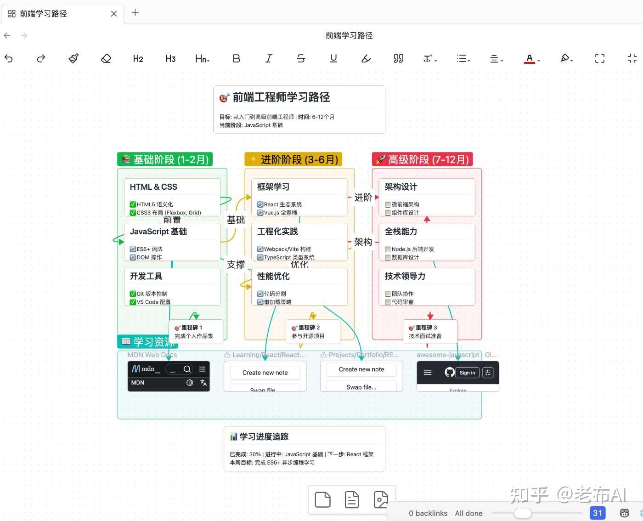This screenshot has width=643, height=521.
Task: Check the 微前端架构 box
Action: pos(388,204)
